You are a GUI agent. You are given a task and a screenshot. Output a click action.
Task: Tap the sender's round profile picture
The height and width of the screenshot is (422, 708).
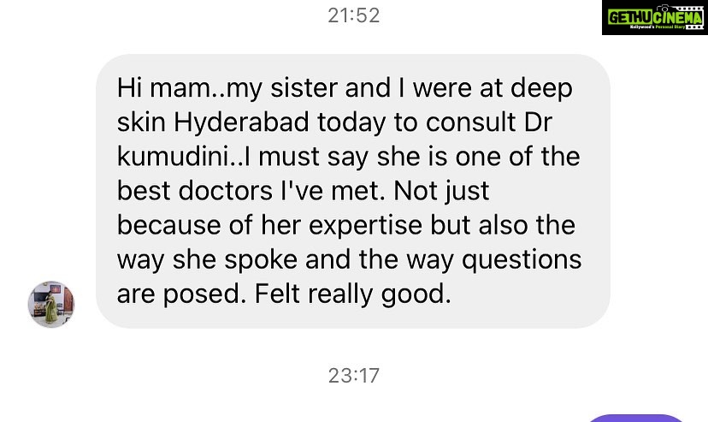click(51, 304)
